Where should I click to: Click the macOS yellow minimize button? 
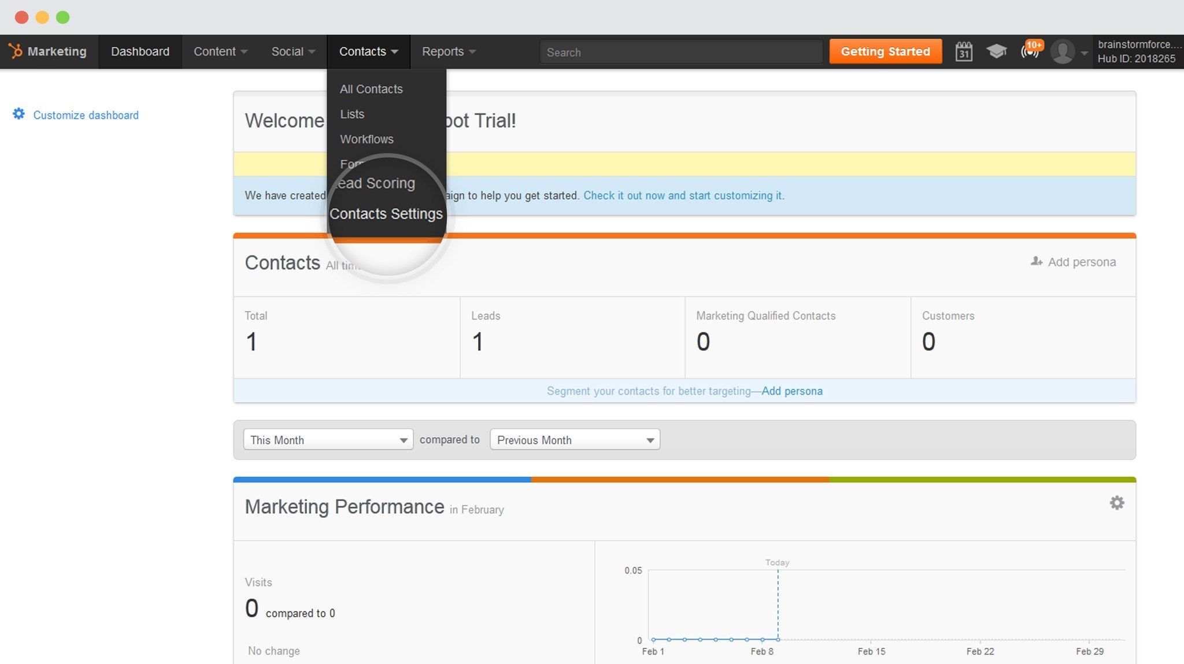[42, 17]
